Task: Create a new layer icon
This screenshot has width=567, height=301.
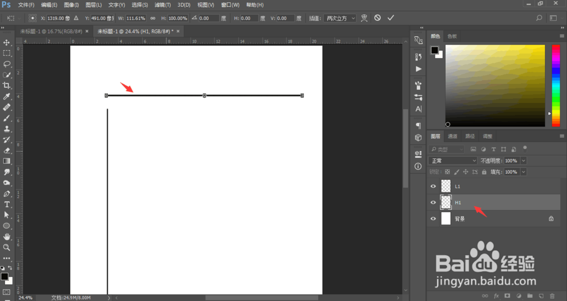Action: tap(541, 296)
